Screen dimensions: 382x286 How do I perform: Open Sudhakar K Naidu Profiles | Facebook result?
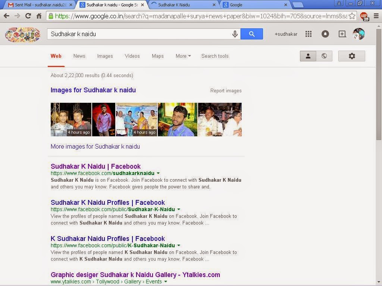(108, 203)
